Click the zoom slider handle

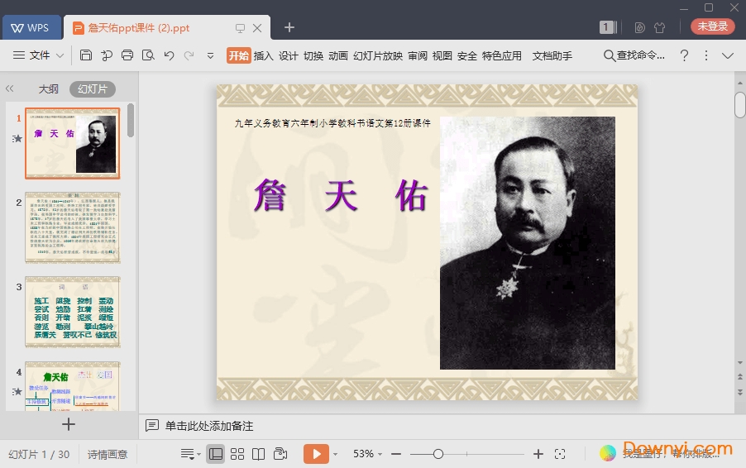click(438, 454)
